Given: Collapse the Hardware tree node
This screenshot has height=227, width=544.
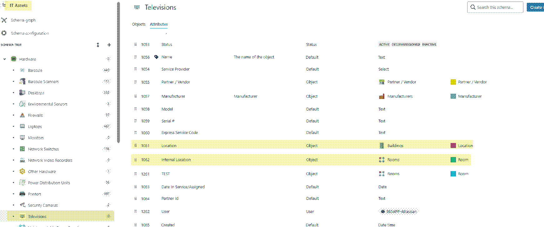Looking at the screenshot, I should tap(5, 59).
